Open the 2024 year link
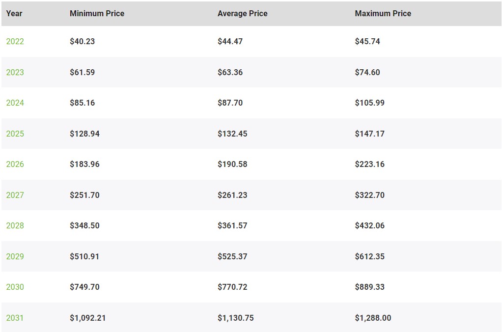The height and width of the screenshot is (332, 502). 15,103
